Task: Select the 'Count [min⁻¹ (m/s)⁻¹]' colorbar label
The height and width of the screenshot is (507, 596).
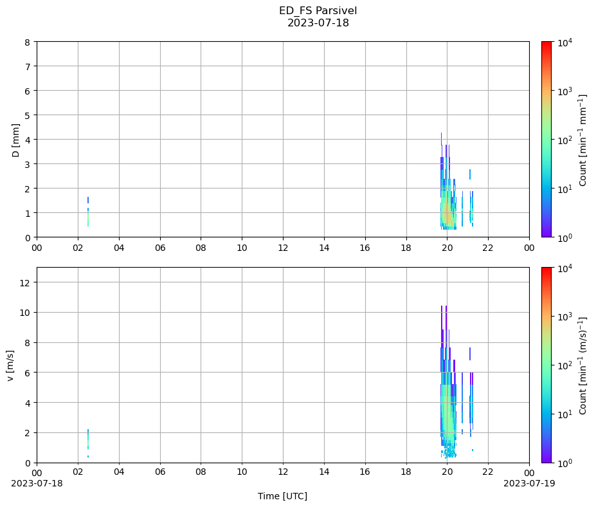Action: (x=582, y=365)
